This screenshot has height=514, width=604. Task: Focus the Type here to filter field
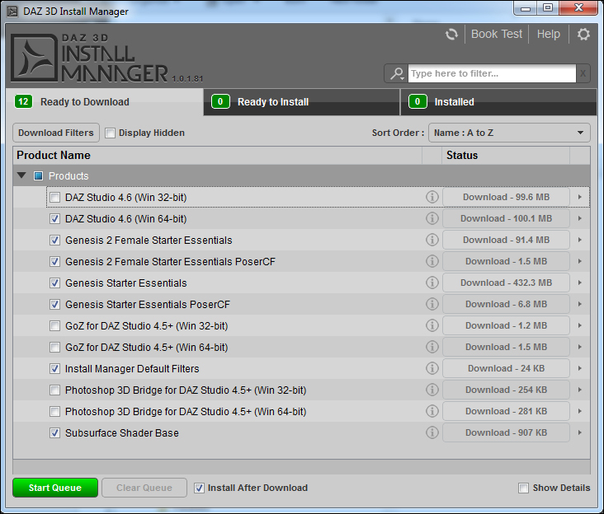[x=492, y=73]
